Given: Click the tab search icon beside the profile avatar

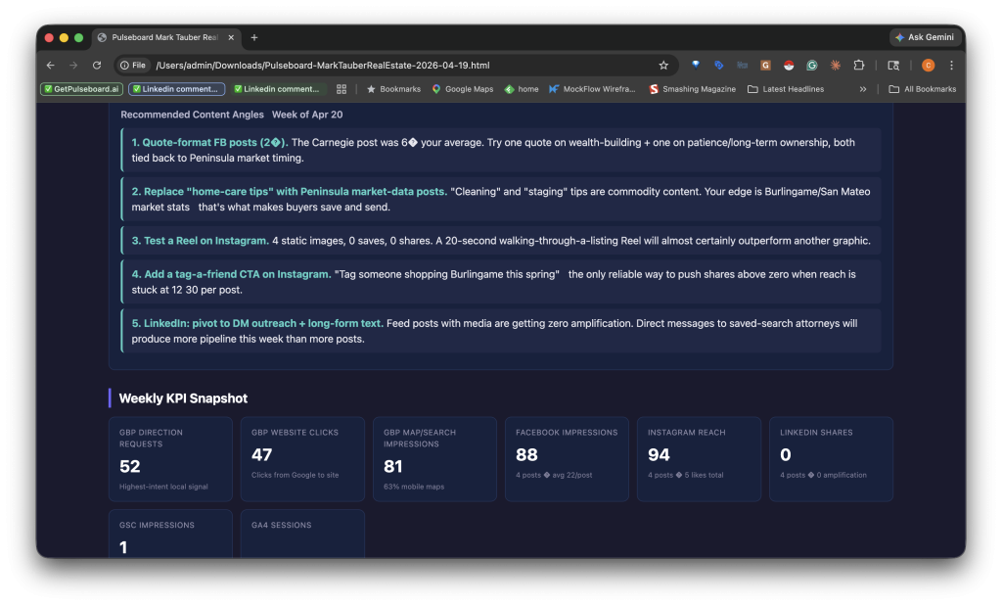Looking at the screenshot, I should [893, 66].
